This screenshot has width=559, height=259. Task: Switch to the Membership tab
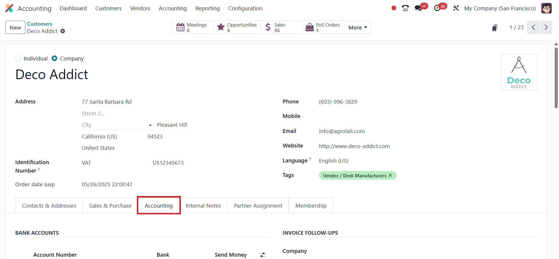(x=311, y=206)
